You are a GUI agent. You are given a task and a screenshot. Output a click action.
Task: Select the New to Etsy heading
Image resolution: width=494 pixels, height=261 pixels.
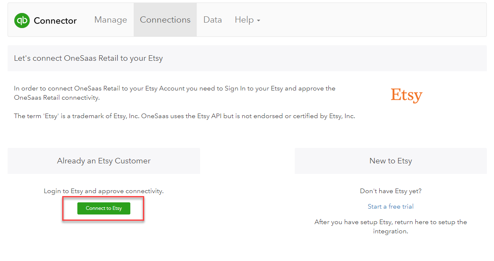pyautogui.click(x=391, y=161)
